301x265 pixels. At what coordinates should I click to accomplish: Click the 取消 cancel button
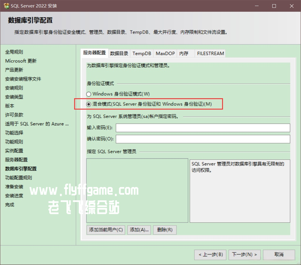279,255
